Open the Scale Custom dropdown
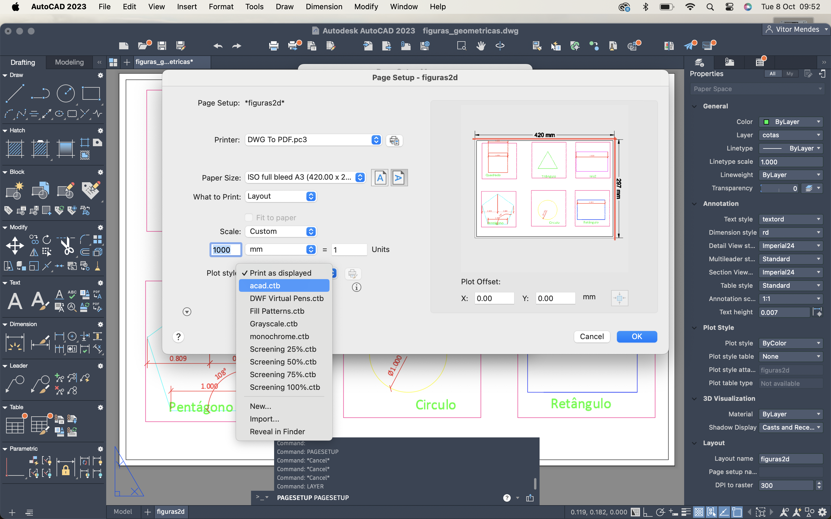 (x=280, y=231)
